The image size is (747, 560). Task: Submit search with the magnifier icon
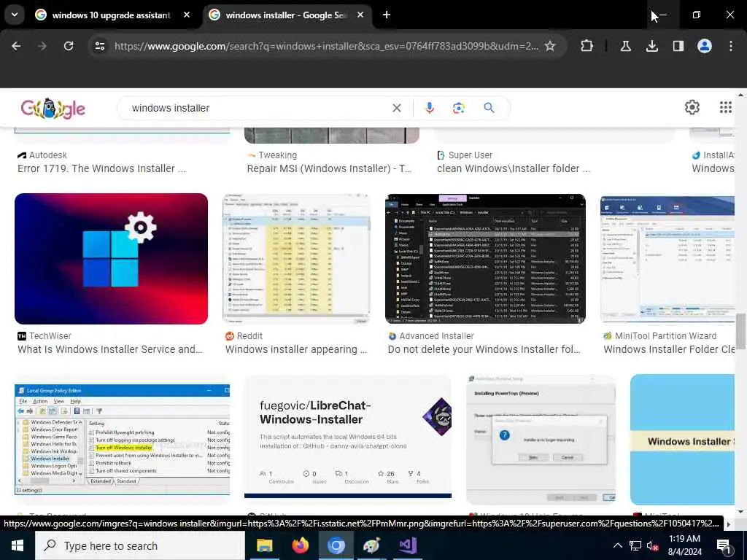click(x=489, y=108)
